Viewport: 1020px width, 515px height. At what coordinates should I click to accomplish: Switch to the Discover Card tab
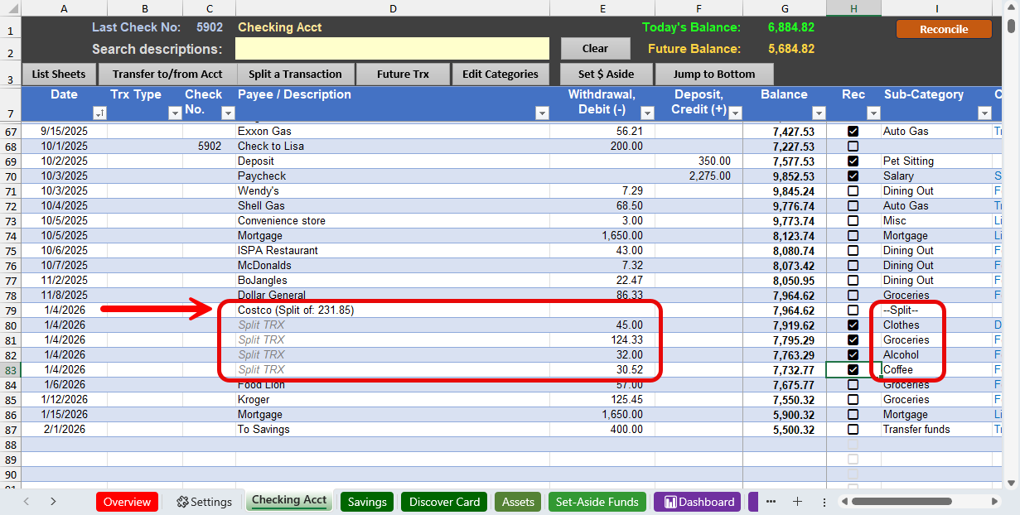tap(444, 502)
